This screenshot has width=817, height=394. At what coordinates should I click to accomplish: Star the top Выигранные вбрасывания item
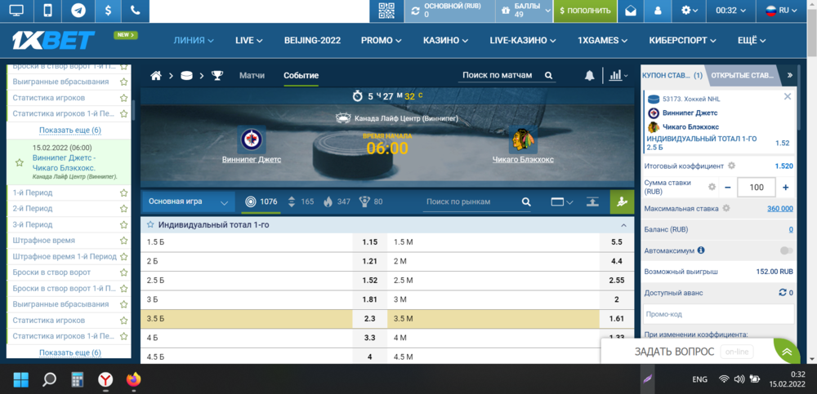[x=123, y=82]
